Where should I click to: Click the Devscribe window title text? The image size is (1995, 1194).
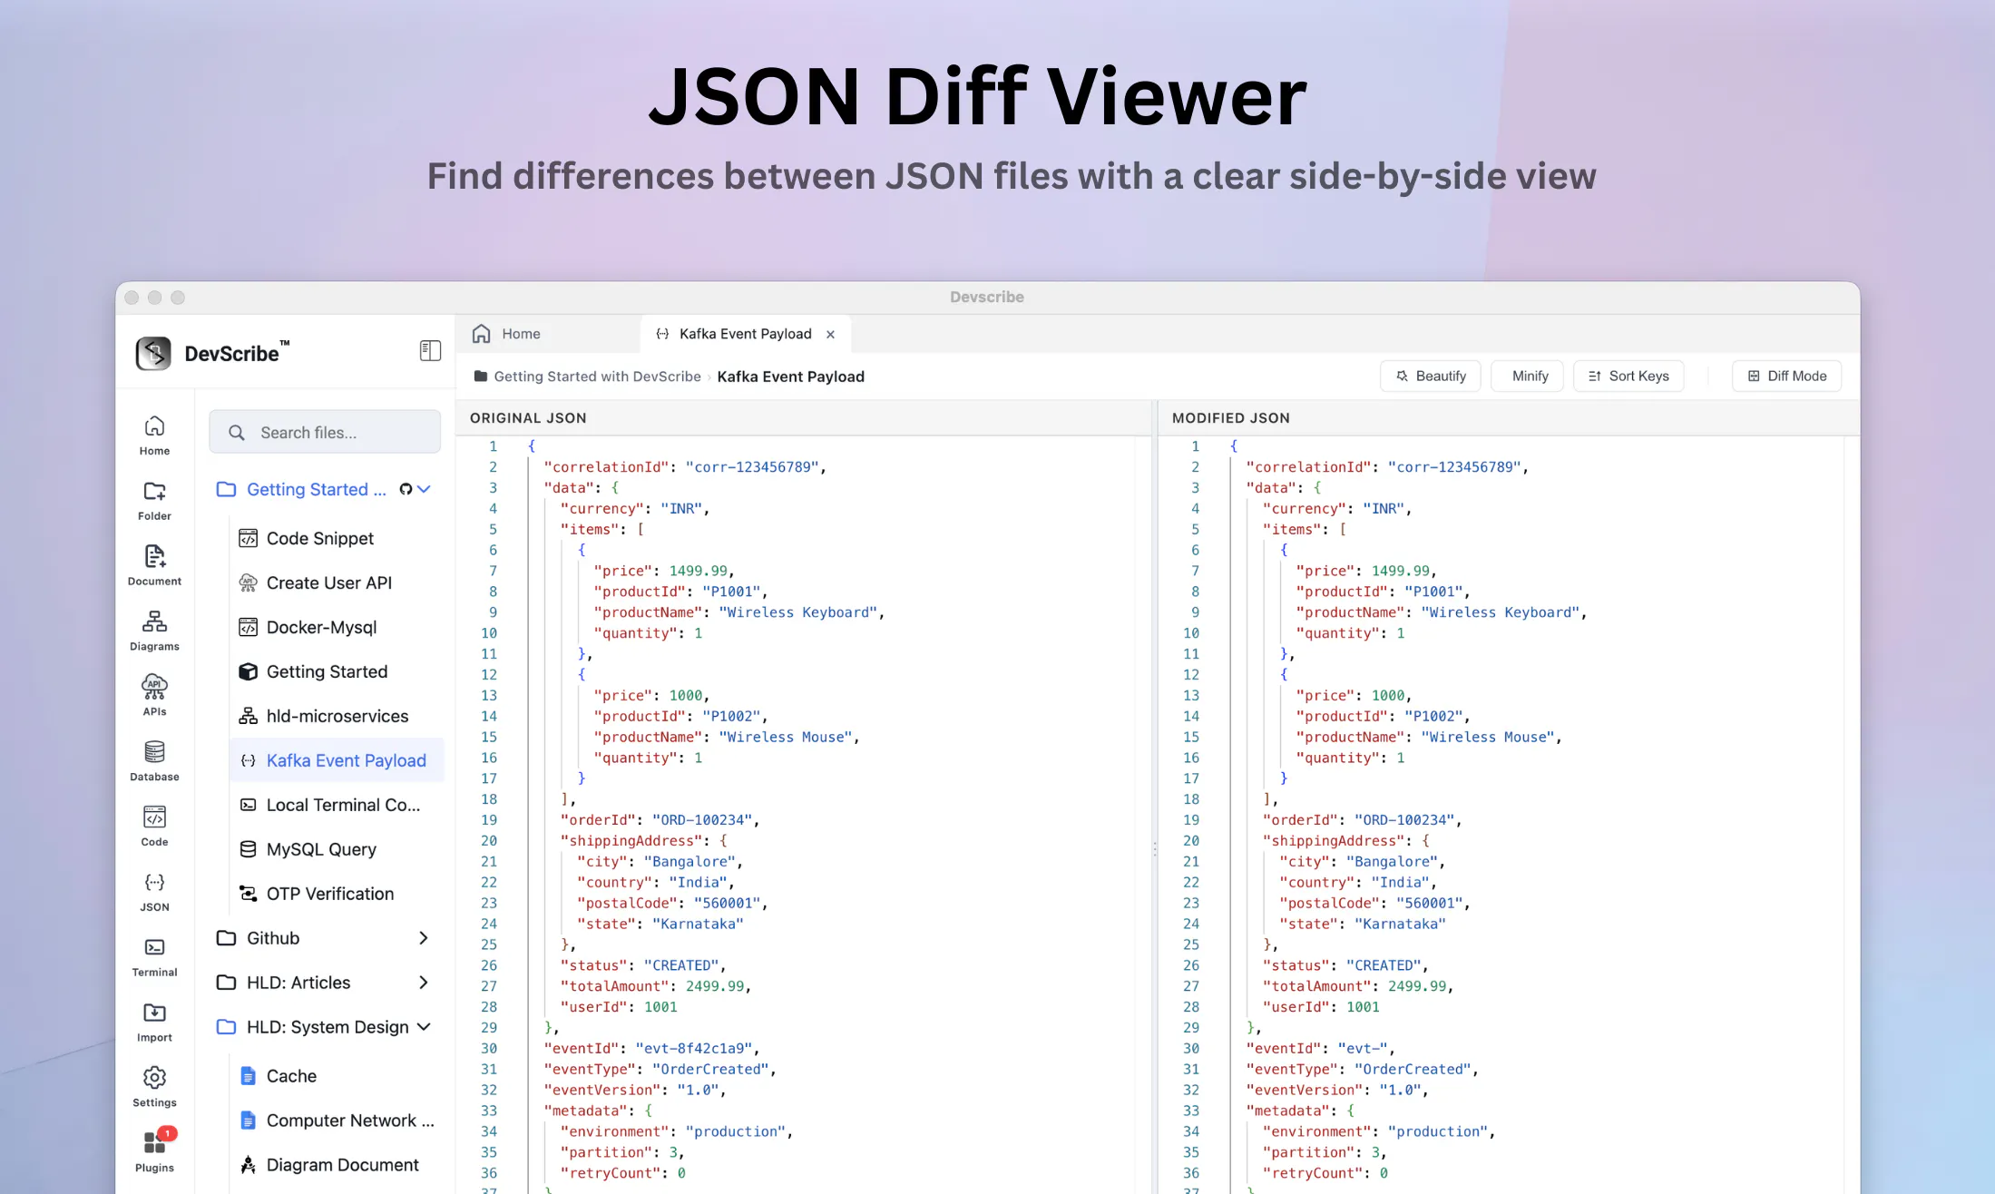(x=987, y=297)
